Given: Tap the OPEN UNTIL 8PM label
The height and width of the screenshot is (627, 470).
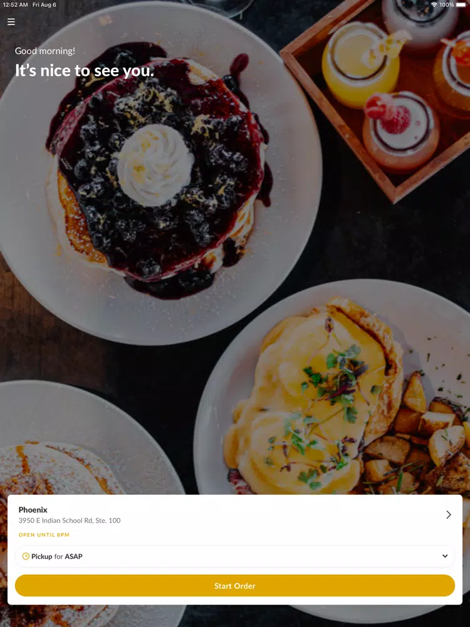Looking at the screenshot, I should (44, 535).
